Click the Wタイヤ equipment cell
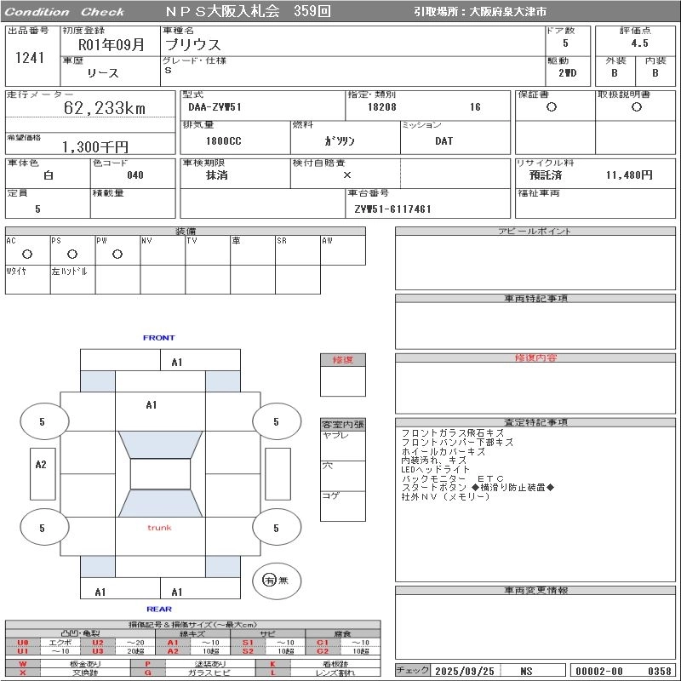 tap(28, 280)
